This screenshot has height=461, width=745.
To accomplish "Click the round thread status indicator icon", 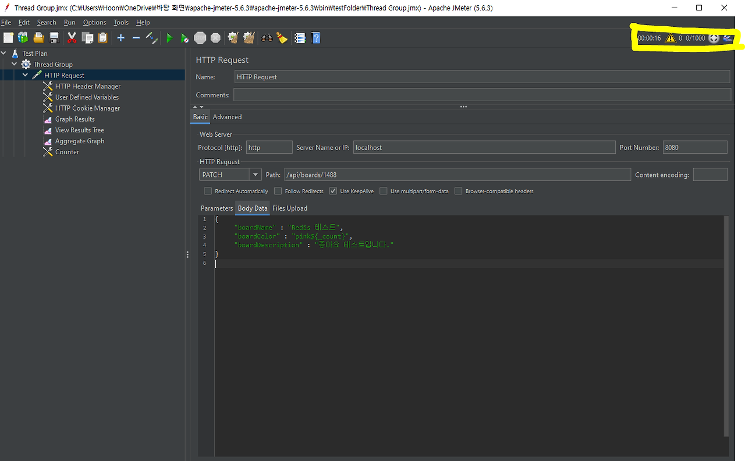I will pos(714,38).
